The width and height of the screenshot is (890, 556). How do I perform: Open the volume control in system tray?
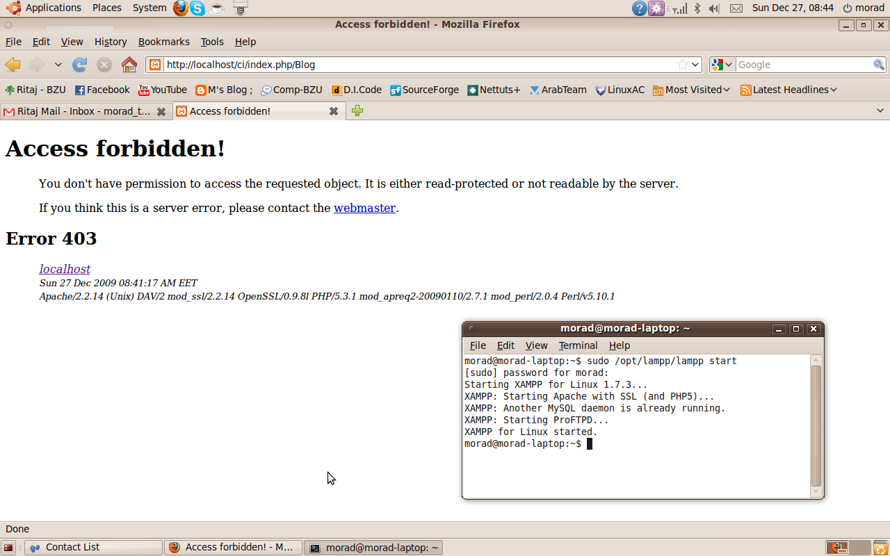[x=714, y=8]
